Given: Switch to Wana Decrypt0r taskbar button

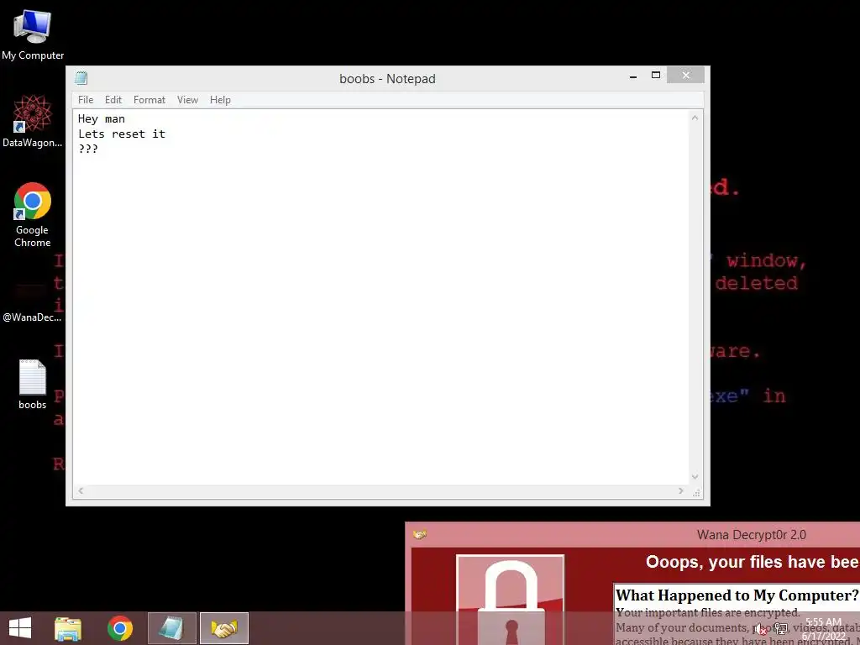Looking at the screenshot, I should click(x=224, y=628).
